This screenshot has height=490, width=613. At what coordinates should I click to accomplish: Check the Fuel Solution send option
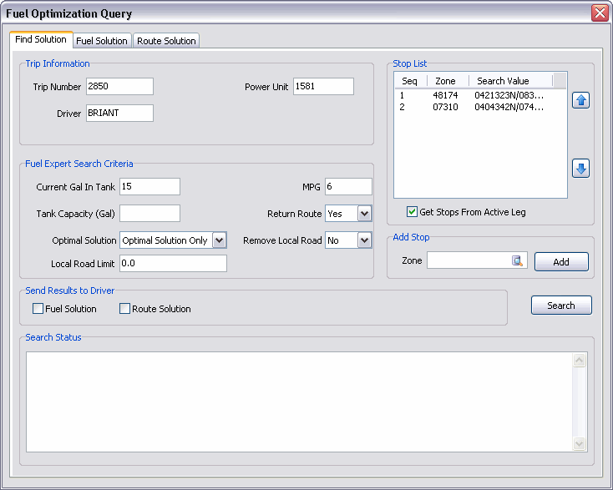[38, 309]
